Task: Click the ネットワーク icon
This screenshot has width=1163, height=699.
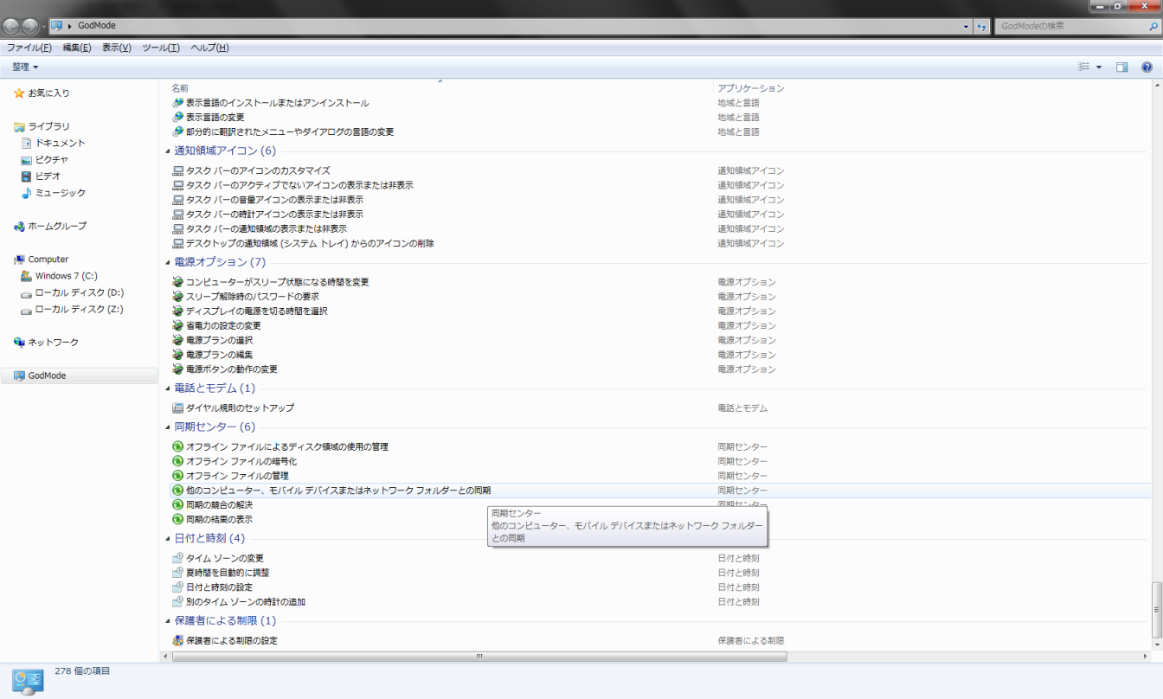Action: (19, 343)
